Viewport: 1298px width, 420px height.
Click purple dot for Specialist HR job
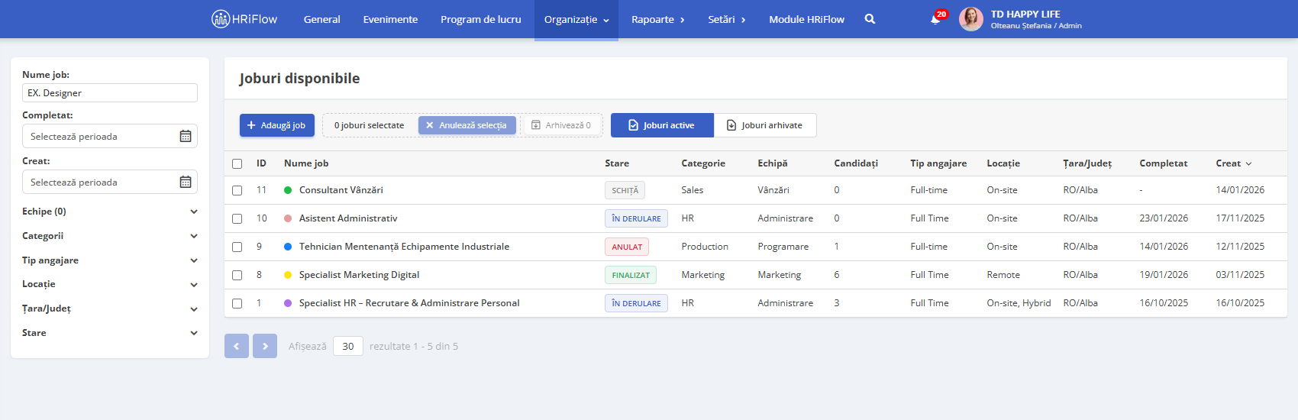tap(288, 303)
